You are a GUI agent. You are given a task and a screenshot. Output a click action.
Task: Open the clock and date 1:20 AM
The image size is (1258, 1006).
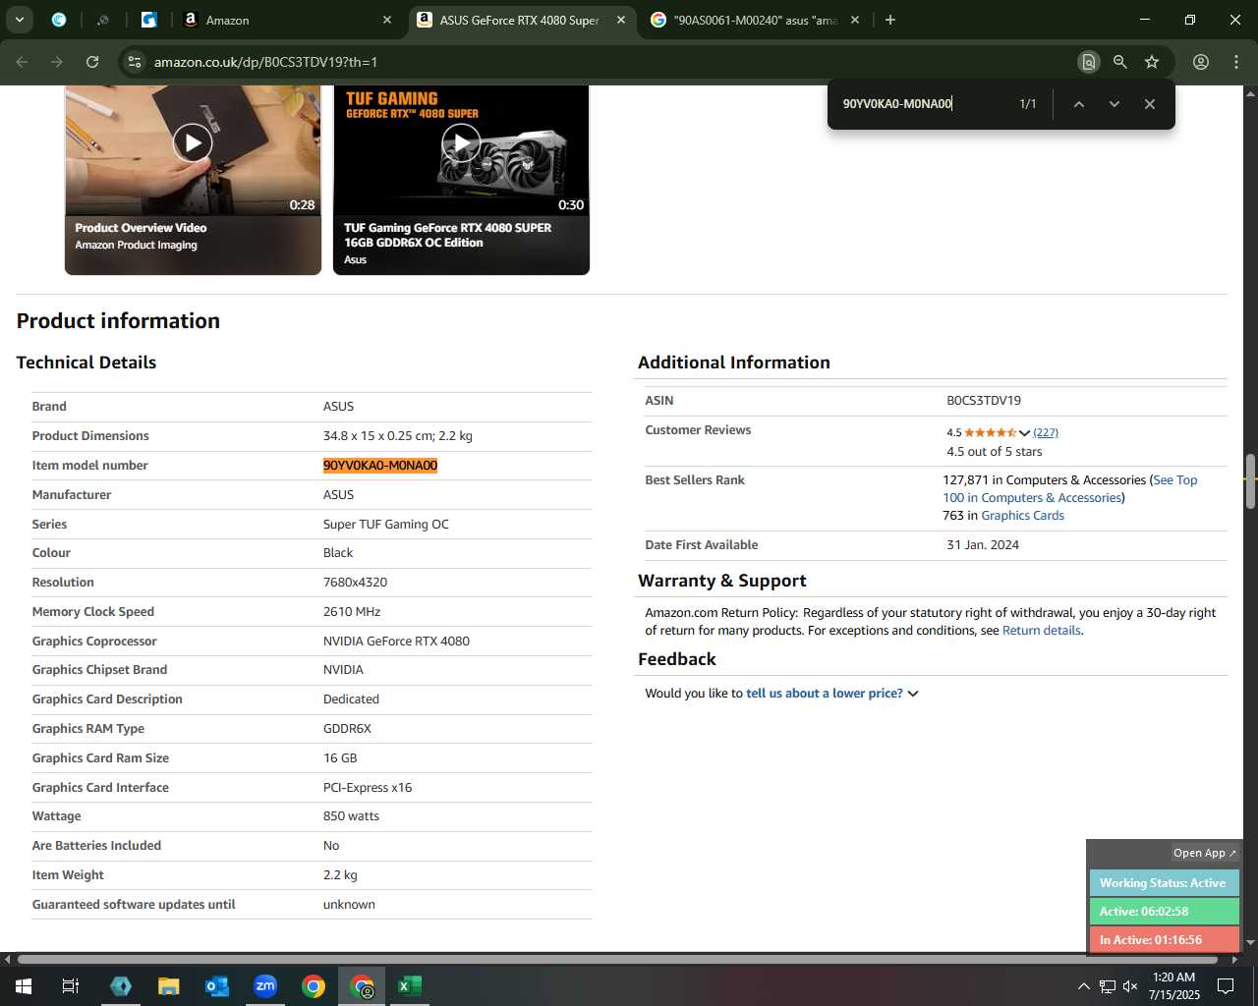(x=1174, y=986)
